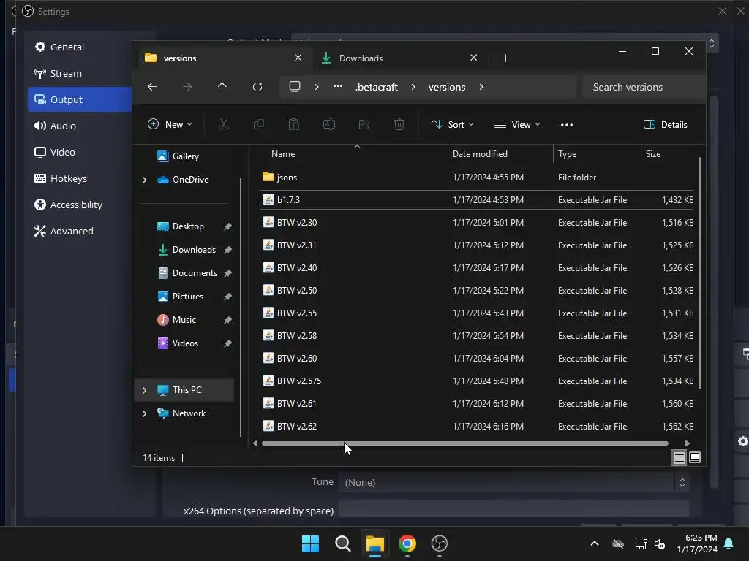Click chevron after .betacraft breadcrumb
This screenshot has height=561, width=749.
point(413,87)
